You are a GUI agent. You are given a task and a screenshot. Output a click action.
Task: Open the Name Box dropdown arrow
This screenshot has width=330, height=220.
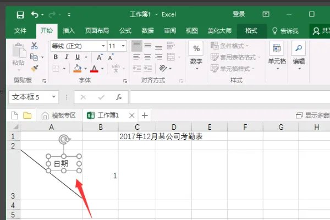coord(54,97)
